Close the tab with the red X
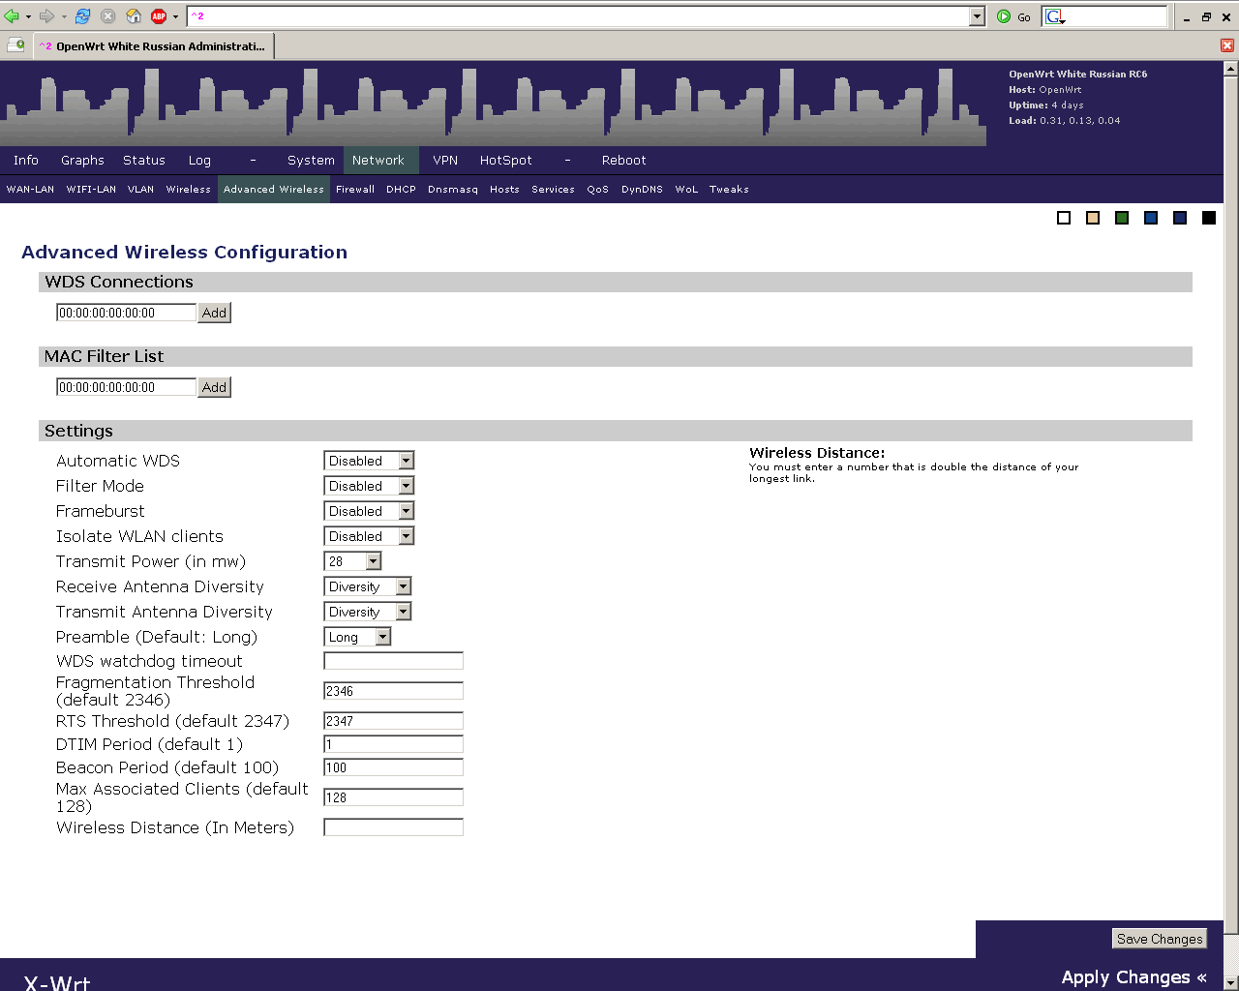Image resolution: width=1239 pixels, height=991 pixels. 1227,45
